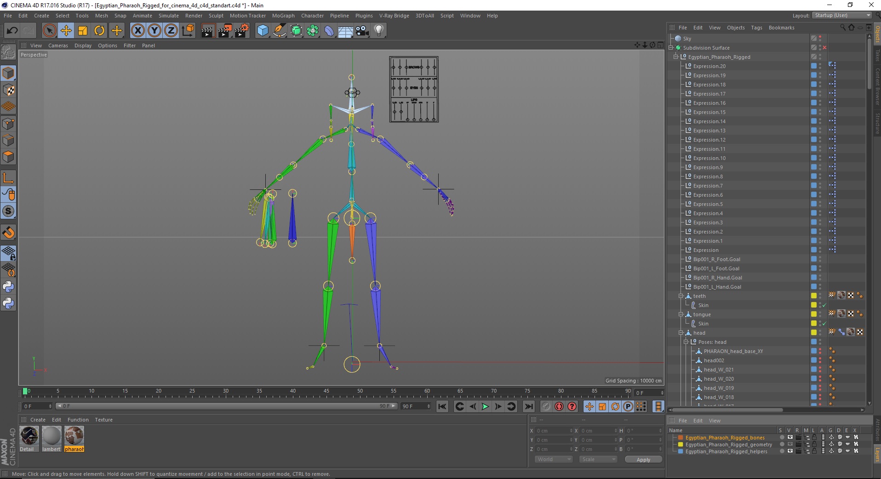Collapse the Egyptian_Pharaoh_Rigged hierarchy
Image resolution: width=881 pixels, height=479 pixels.
coord(676,57)
